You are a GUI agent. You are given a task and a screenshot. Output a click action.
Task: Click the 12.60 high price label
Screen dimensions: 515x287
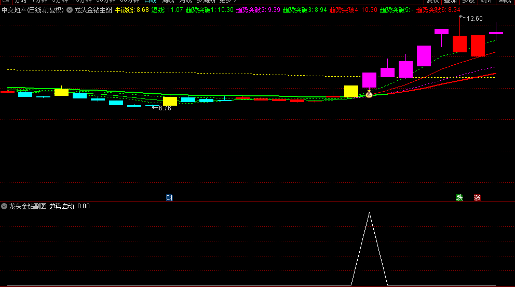pos(475,19)
